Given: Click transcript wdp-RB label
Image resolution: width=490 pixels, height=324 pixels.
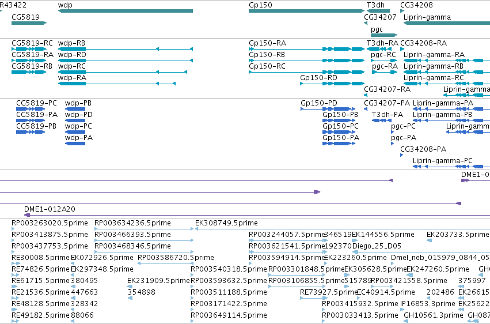Looking at the screenshot, I should coord(71,43).
